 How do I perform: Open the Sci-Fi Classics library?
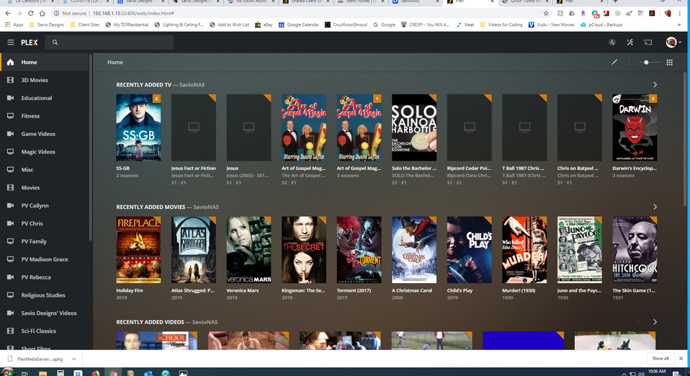click(x=44, y=331)
